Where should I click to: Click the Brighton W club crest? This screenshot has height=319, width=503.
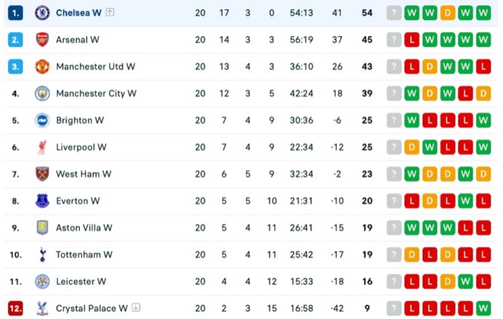tap(42, 120)
